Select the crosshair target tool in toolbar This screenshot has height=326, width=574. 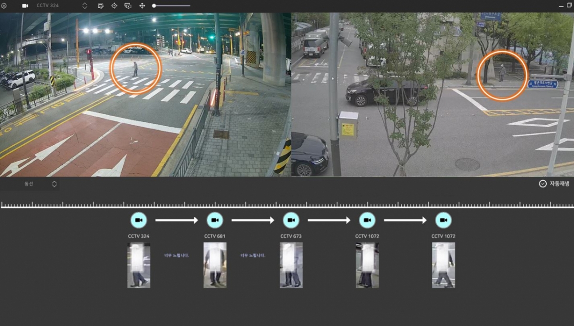(114, 6)
